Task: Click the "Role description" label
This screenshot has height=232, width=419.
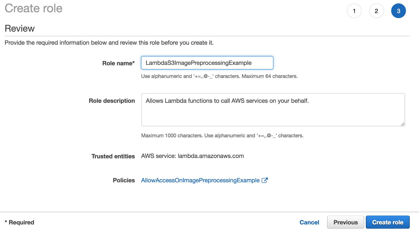Action: (x=112, y=101)
